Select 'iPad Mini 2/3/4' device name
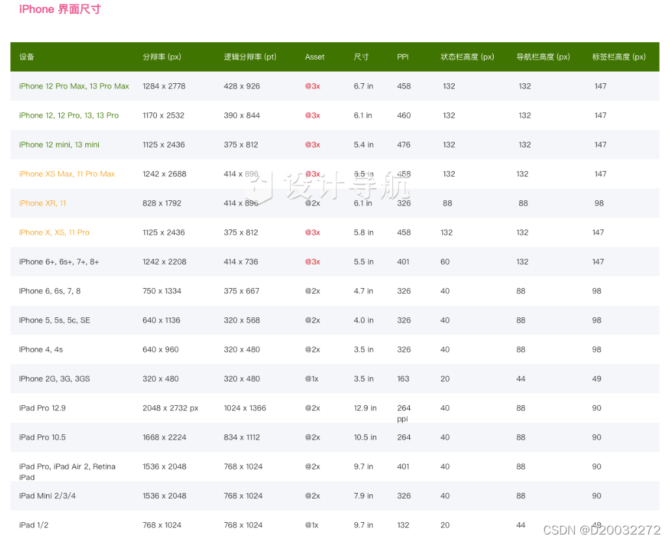Screen dimensions: 670x541 tap(47, 495)
